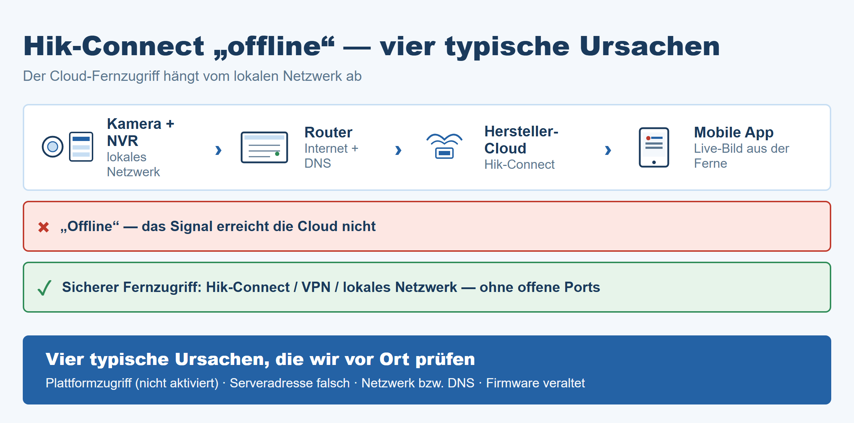Viewport: 854px width, 423px height.
Task: Click 'Firmware veraltet' in blue box
Action: (x=536, y=383)
